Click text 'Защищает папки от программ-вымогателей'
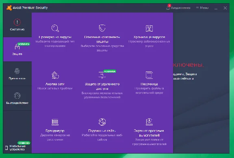 tap(149, 142)
